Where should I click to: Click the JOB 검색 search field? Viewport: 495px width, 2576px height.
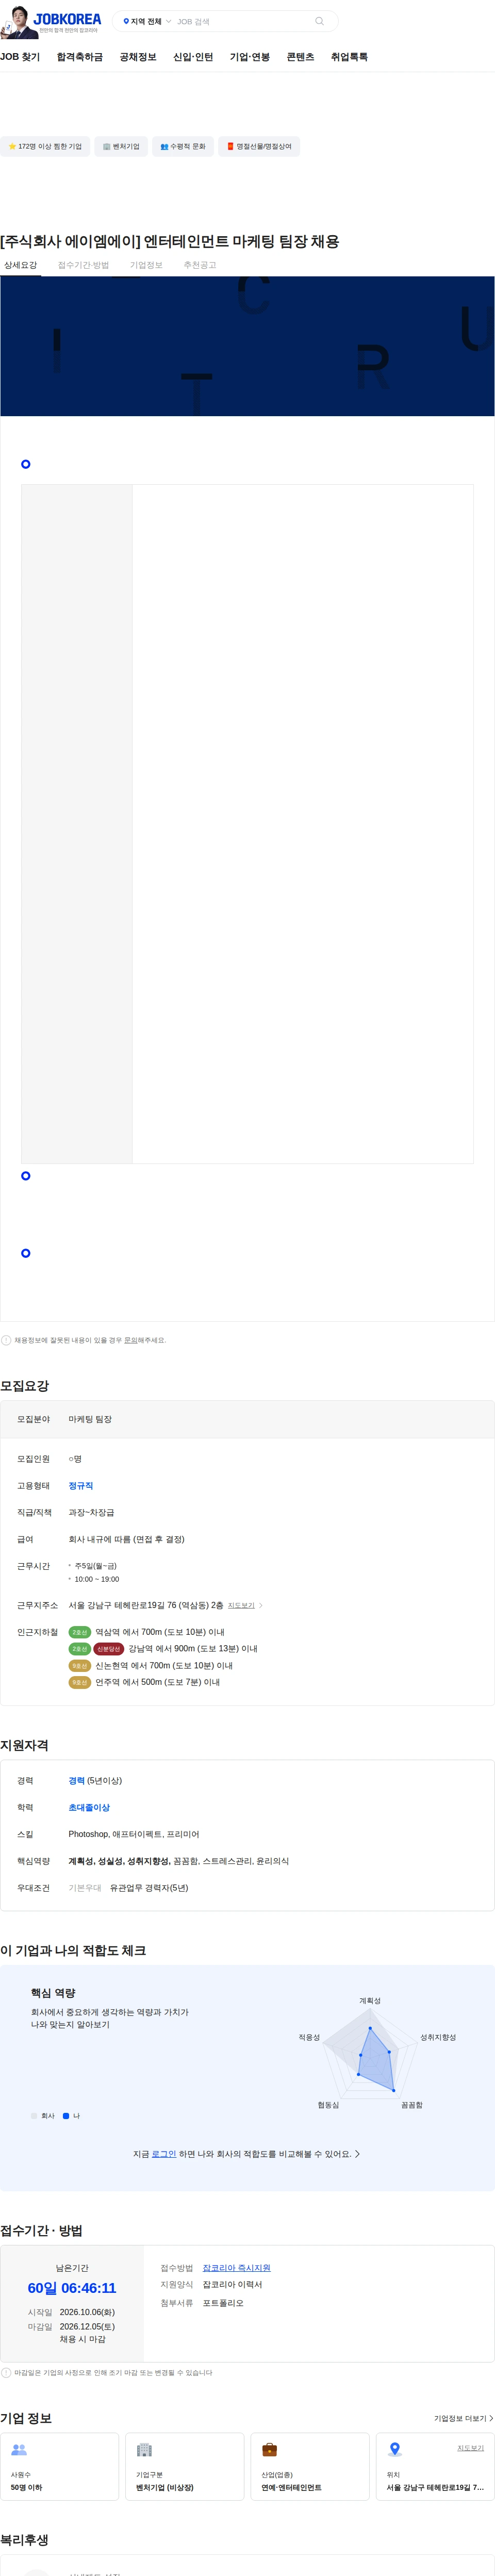(x=243, y=21)
